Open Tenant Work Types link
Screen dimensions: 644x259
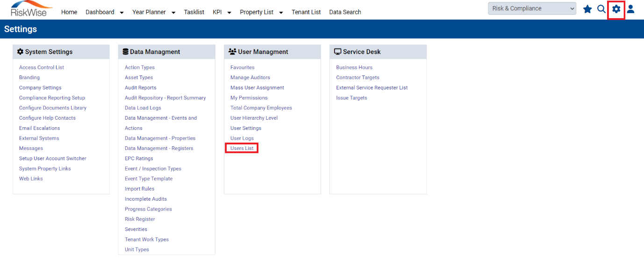147,239
